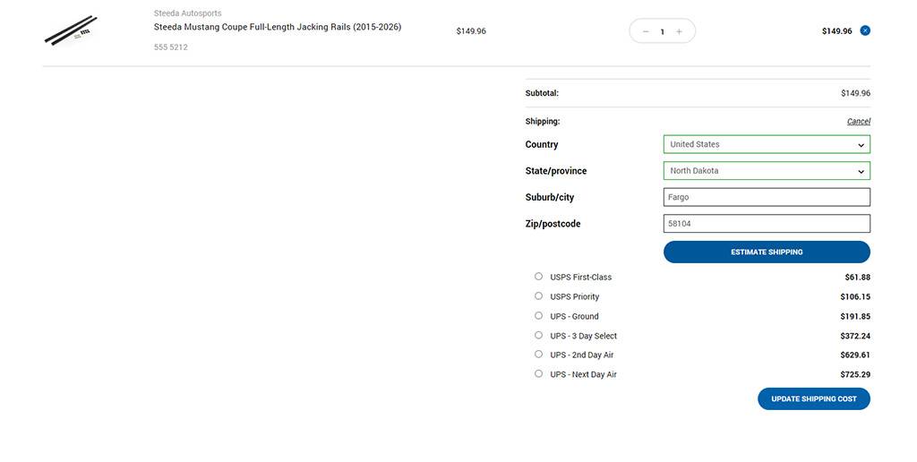The image size is (917, 462).
Task: Click the $61.88 USPS First-Class price
Action: [x=857, y=278]
